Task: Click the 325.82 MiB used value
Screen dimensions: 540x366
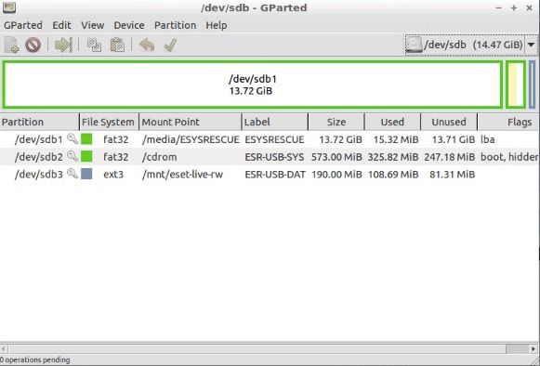Action: click(x=393, y=157)
